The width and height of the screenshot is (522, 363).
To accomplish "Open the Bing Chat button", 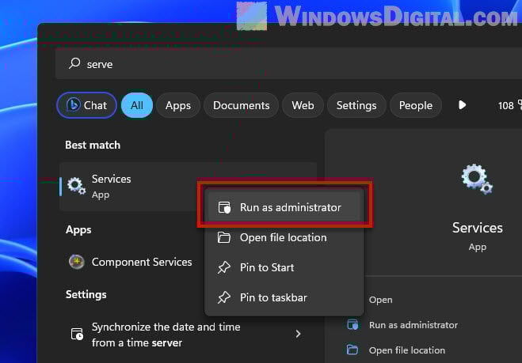I will (x=86, y=105).
